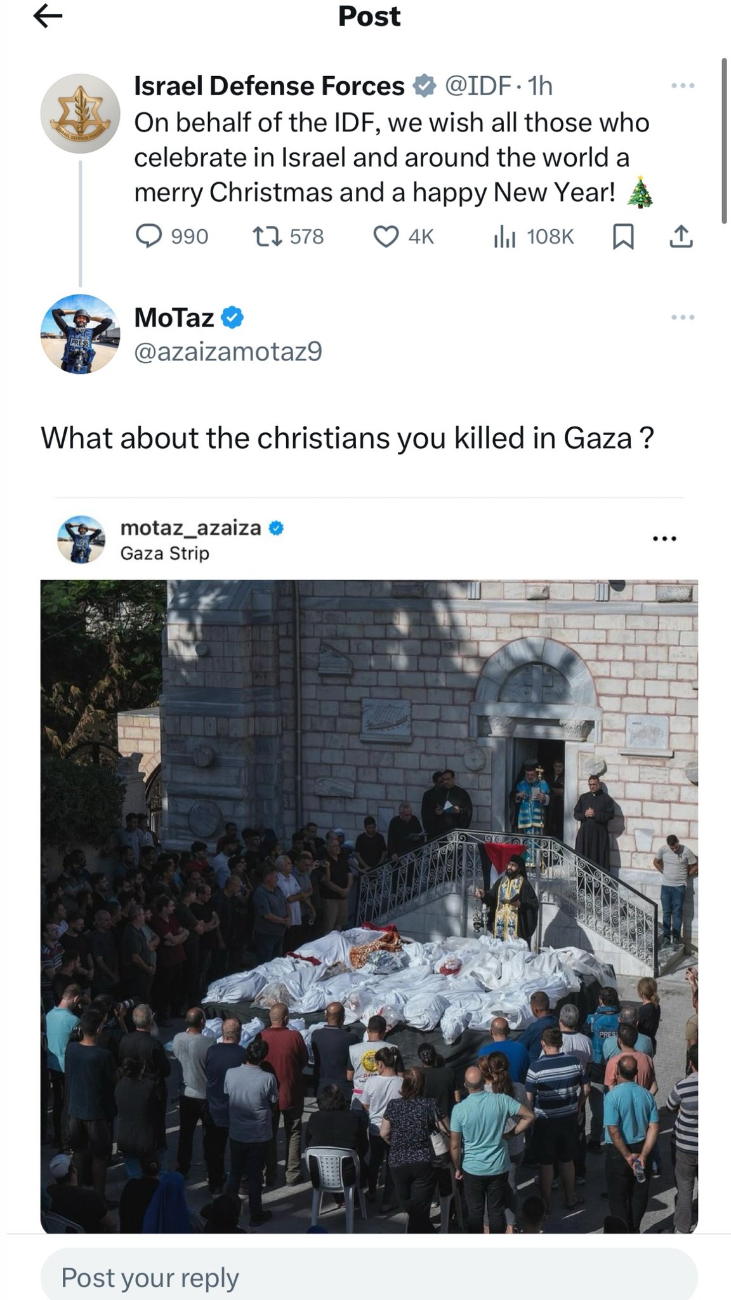Open reply comments on IDF post
This screenshot has width=731, height=1300.
pyautogui.click(x=149, y=237)
